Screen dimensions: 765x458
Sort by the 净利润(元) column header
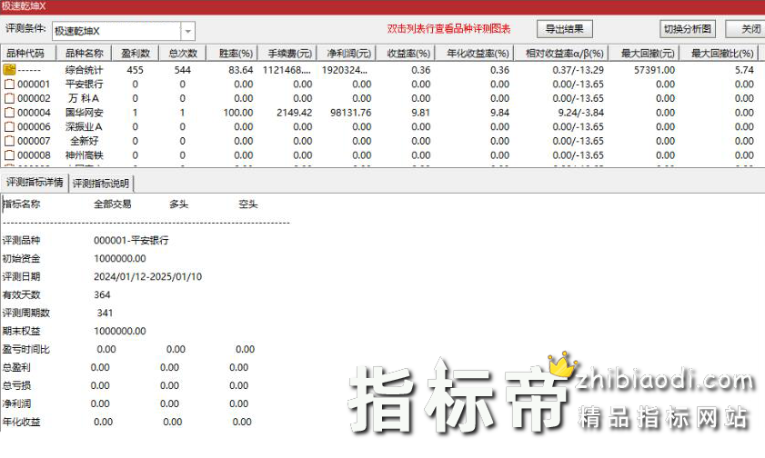coord(347,53)
